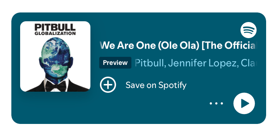Click the triangle inside the play button
Screen dimensions: 276x132
pyautogui.click(x=245, y=103)
